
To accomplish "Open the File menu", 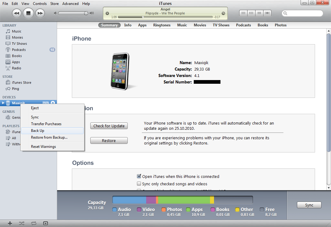I will point(5,4).
